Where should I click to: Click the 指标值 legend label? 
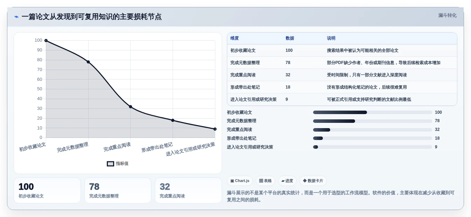pos(122,163)
